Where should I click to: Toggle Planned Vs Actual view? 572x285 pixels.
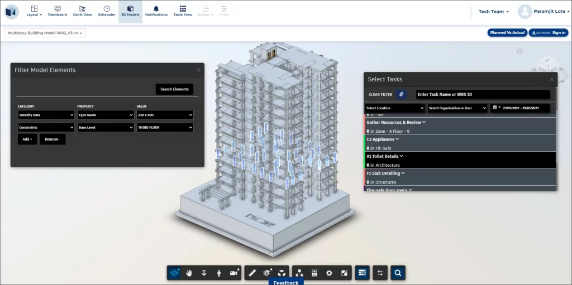[507, 33]
